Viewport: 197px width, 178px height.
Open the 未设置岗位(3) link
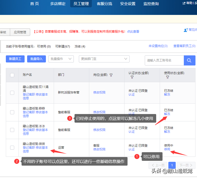(158, 46)
